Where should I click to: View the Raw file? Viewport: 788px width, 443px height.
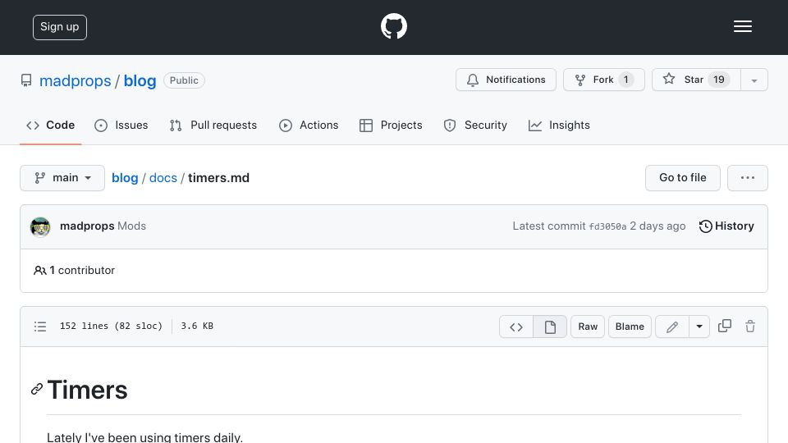[x=588, y=327]
